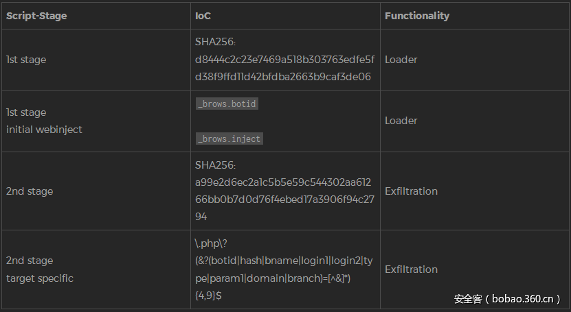Image resolution: width=571 pixels, height=312 pixels.
Task: Select the _brows.botid code snippet
Action: pos(227,104)
